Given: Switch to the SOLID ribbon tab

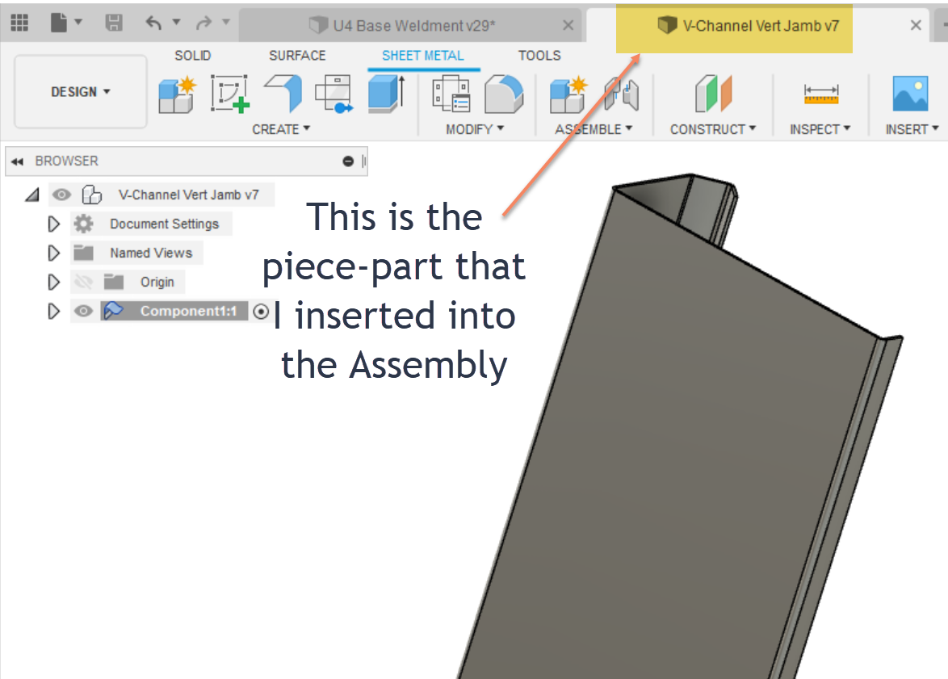Looking at the screenshot, I should tap(192, 56).
